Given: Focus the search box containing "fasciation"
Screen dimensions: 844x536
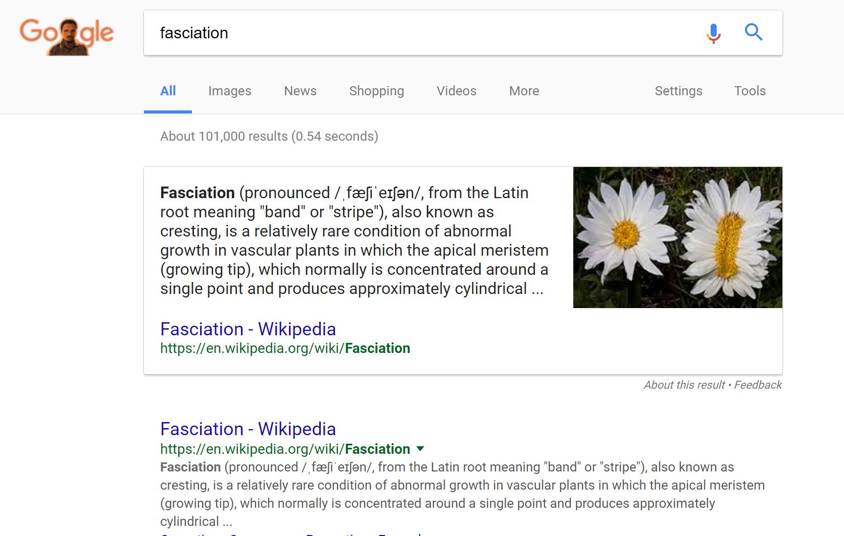Looking at the screenshot, I should point(424,33).
